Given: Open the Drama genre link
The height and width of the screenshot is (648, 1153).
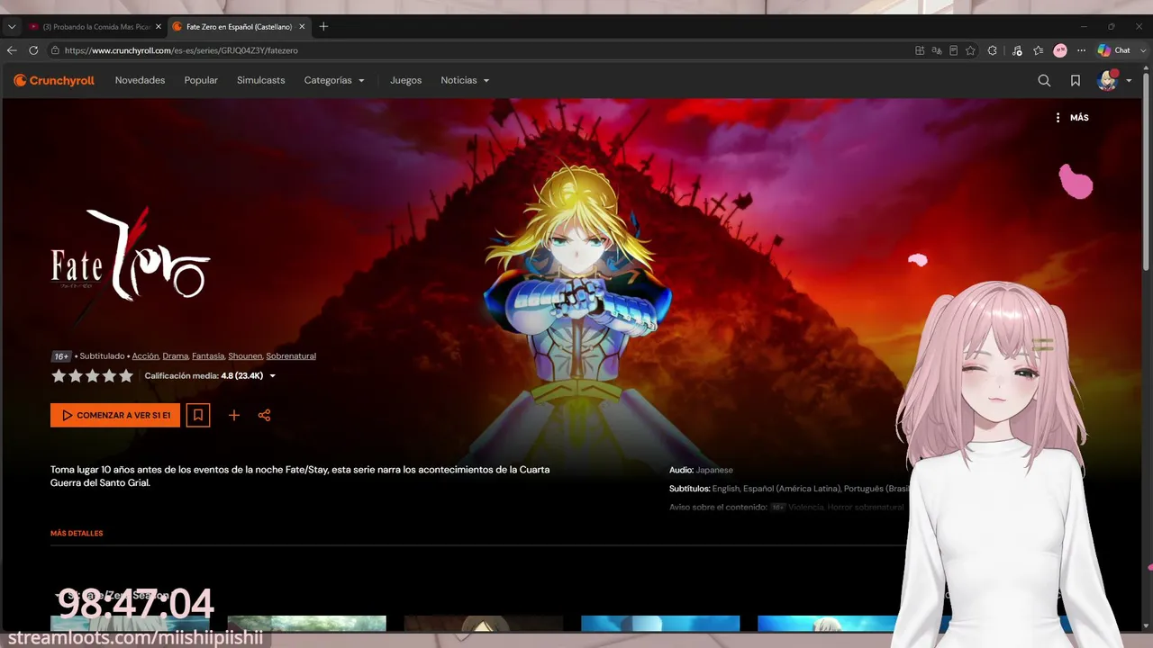Looking at the screenshot, I should point(175,356).
